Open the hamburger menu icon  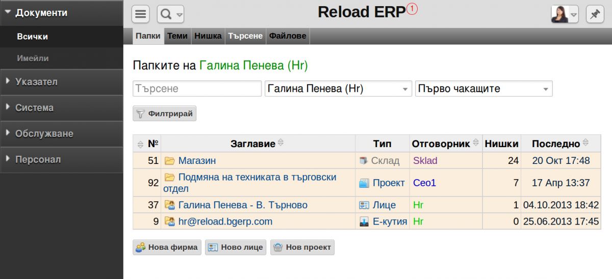[141, 14]
